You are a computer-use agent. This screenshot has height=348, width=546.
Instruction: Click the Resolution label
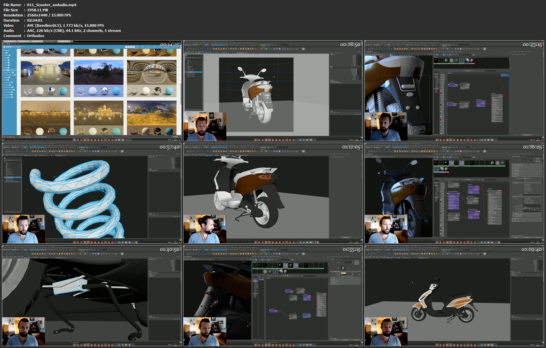point(13,15)
